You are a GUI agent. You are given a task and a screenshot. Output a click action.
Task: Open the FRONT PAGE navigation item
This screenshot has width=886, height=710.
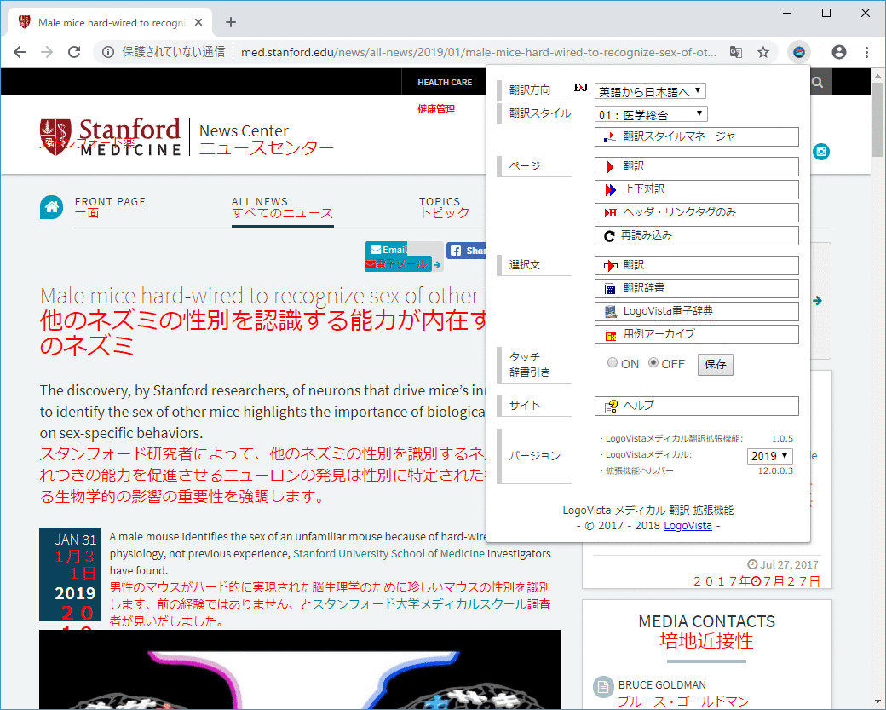[110, 202]
